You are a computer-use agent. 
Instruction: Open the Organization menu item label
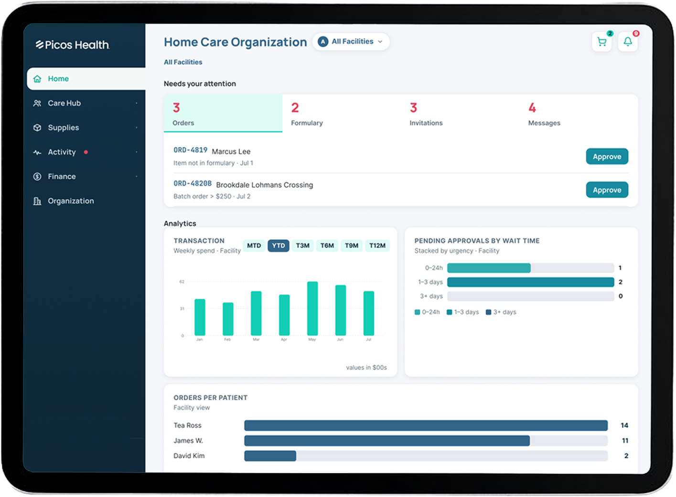pyautogui.click(x=71, y=201)
